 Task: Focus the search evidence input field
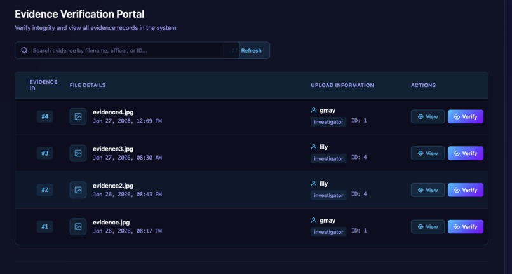tap(127, 50)
